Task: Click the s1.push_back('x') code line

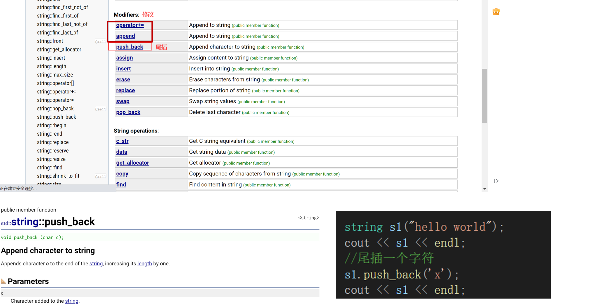Action: [x=401, y=274]
